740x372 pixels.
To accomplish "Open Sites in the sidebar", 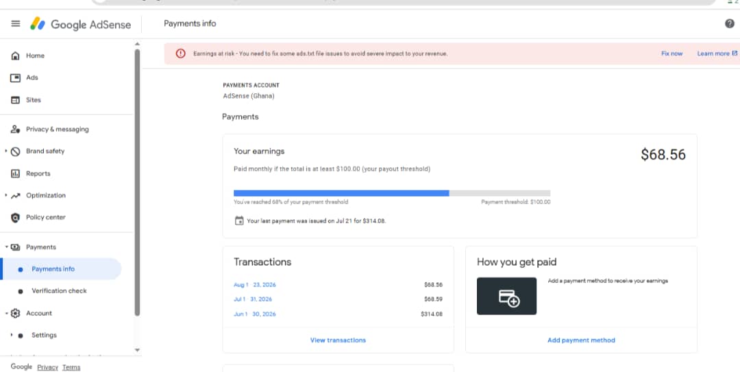I will tap(33, 100).
